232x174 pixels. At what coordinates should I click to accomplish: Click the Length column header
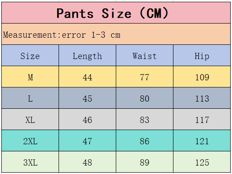87,55
